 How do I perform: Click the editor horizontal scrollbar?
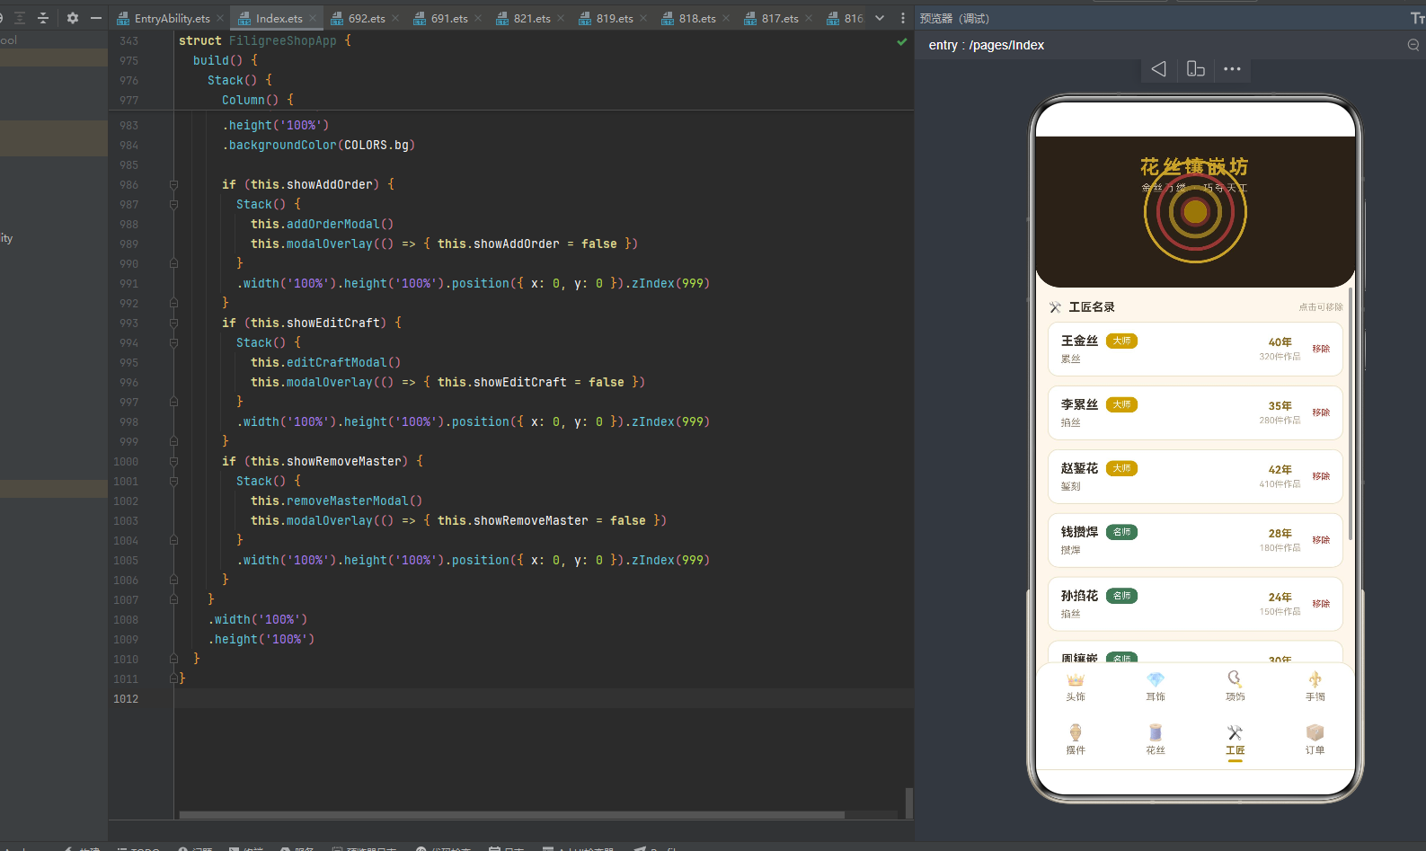512,815
